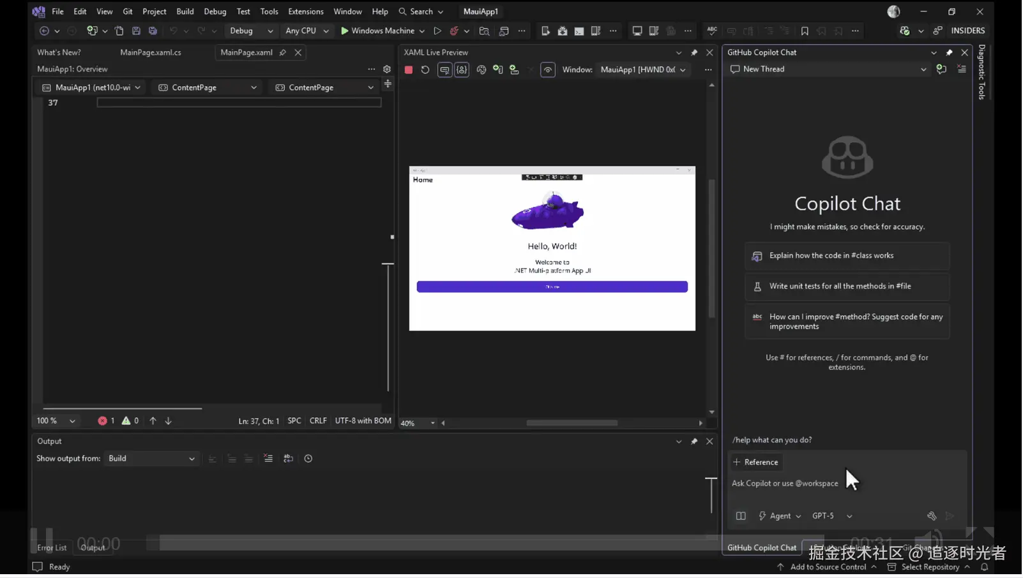Open the Error List tab
Image resolution: width=1023 pixels, height=578 pixels.
[x=52, y=548]
